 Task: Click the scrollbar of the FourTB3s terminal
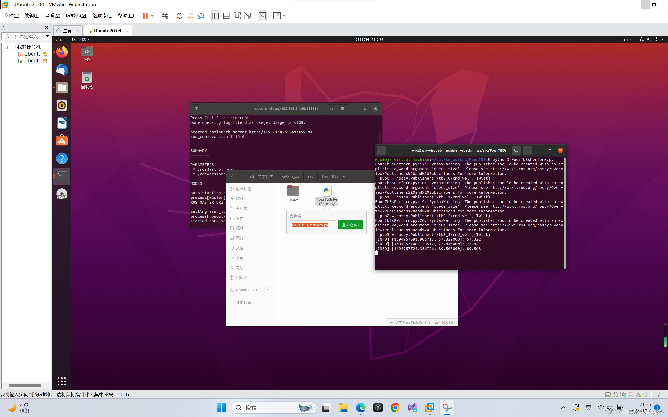(x=565, y=213)
